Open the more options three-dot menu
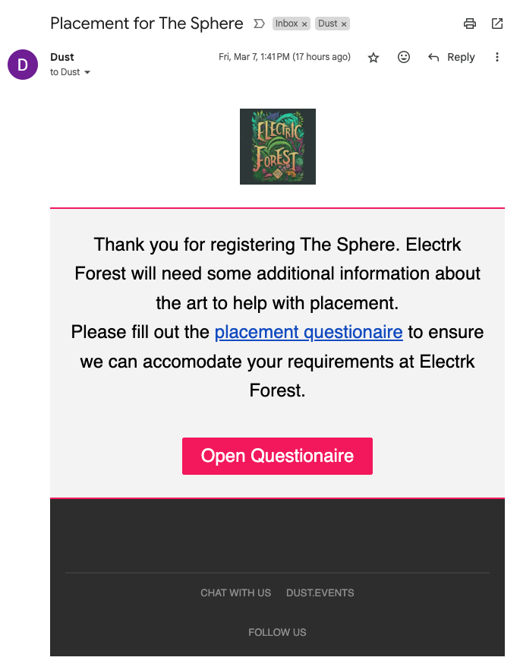This screenshot has height=670, width=520. click(x=497, y=57)
